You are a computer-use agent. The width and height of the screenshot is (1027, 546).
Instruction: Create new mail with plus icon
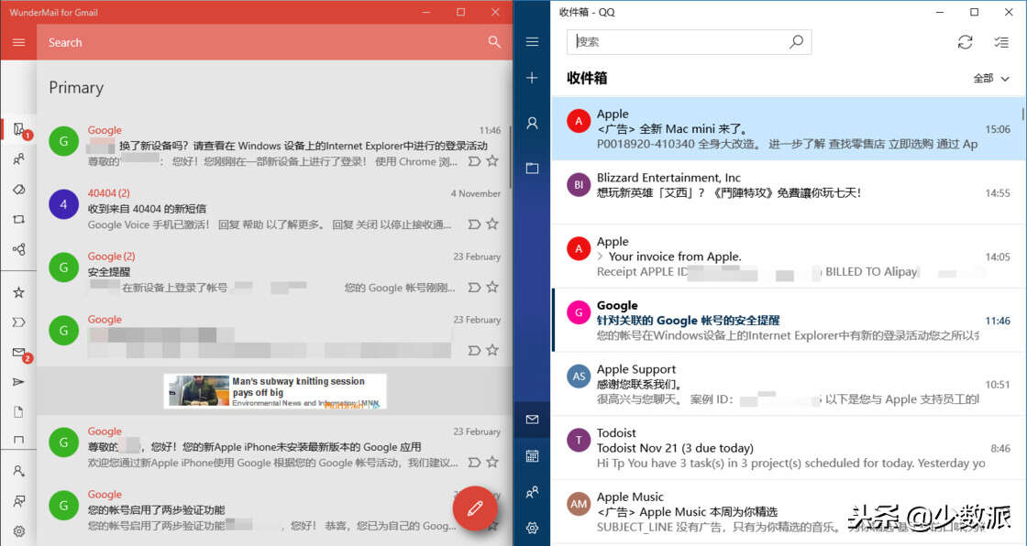pos(533,78)
